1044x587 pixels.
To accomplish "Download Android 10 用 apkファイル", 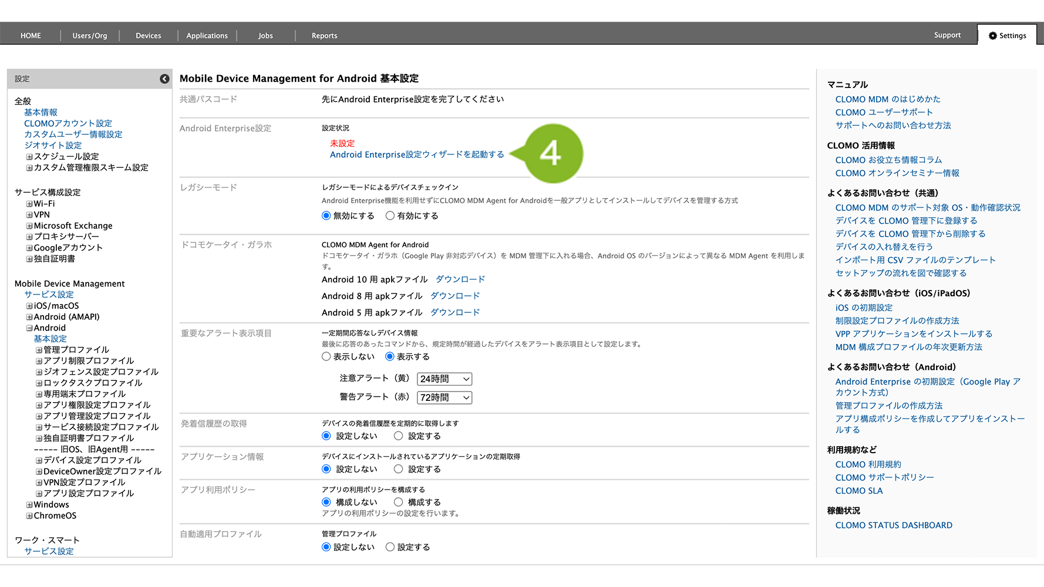I will [460, 279].
